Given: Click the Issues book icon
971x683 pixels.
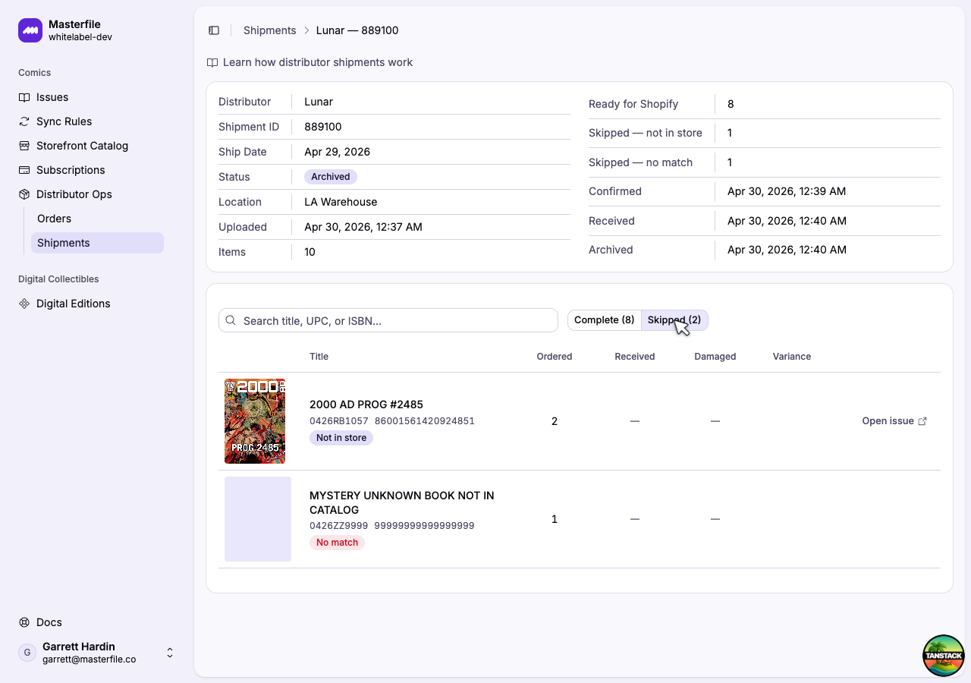Looking at the screenshot, I should [24, 97].
